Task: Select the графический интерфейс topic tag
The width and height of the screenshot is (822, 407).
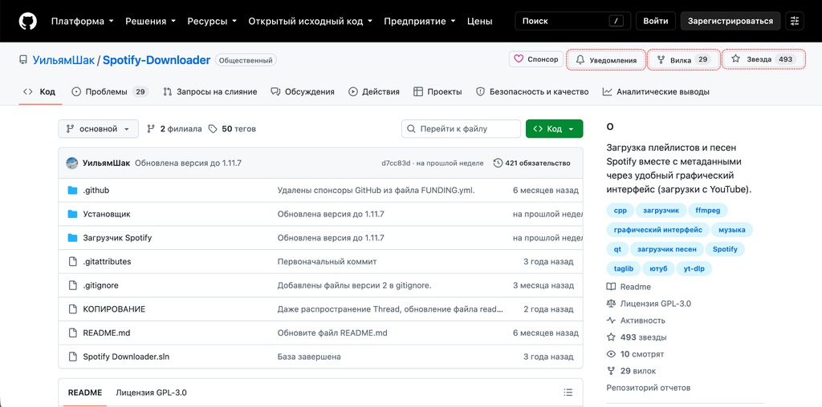Action: tap(658, 230)
